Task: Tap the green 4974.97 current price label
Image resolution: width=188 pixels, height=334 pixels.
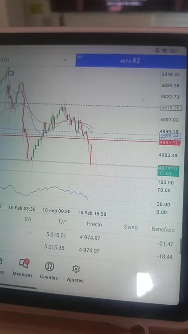Action: click(x=168, y=171)
